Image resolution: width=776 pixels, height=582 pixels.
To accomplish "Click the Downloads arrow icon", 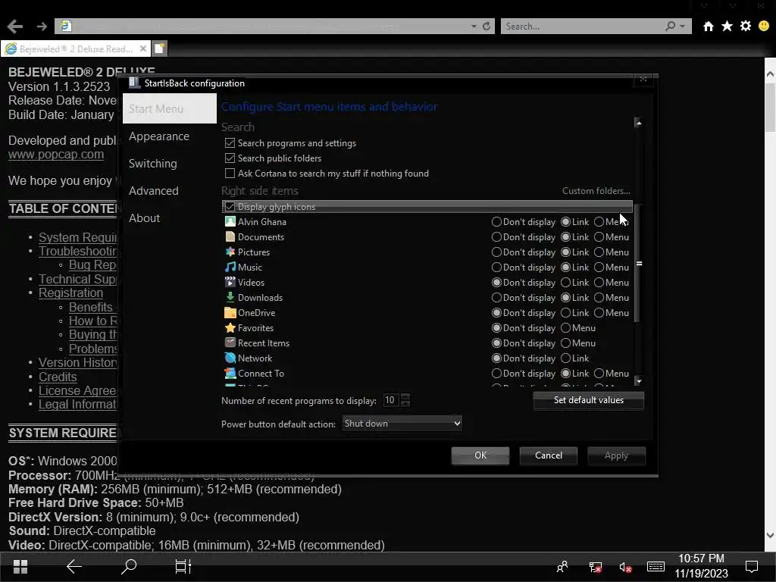I will tap(230, 297).
